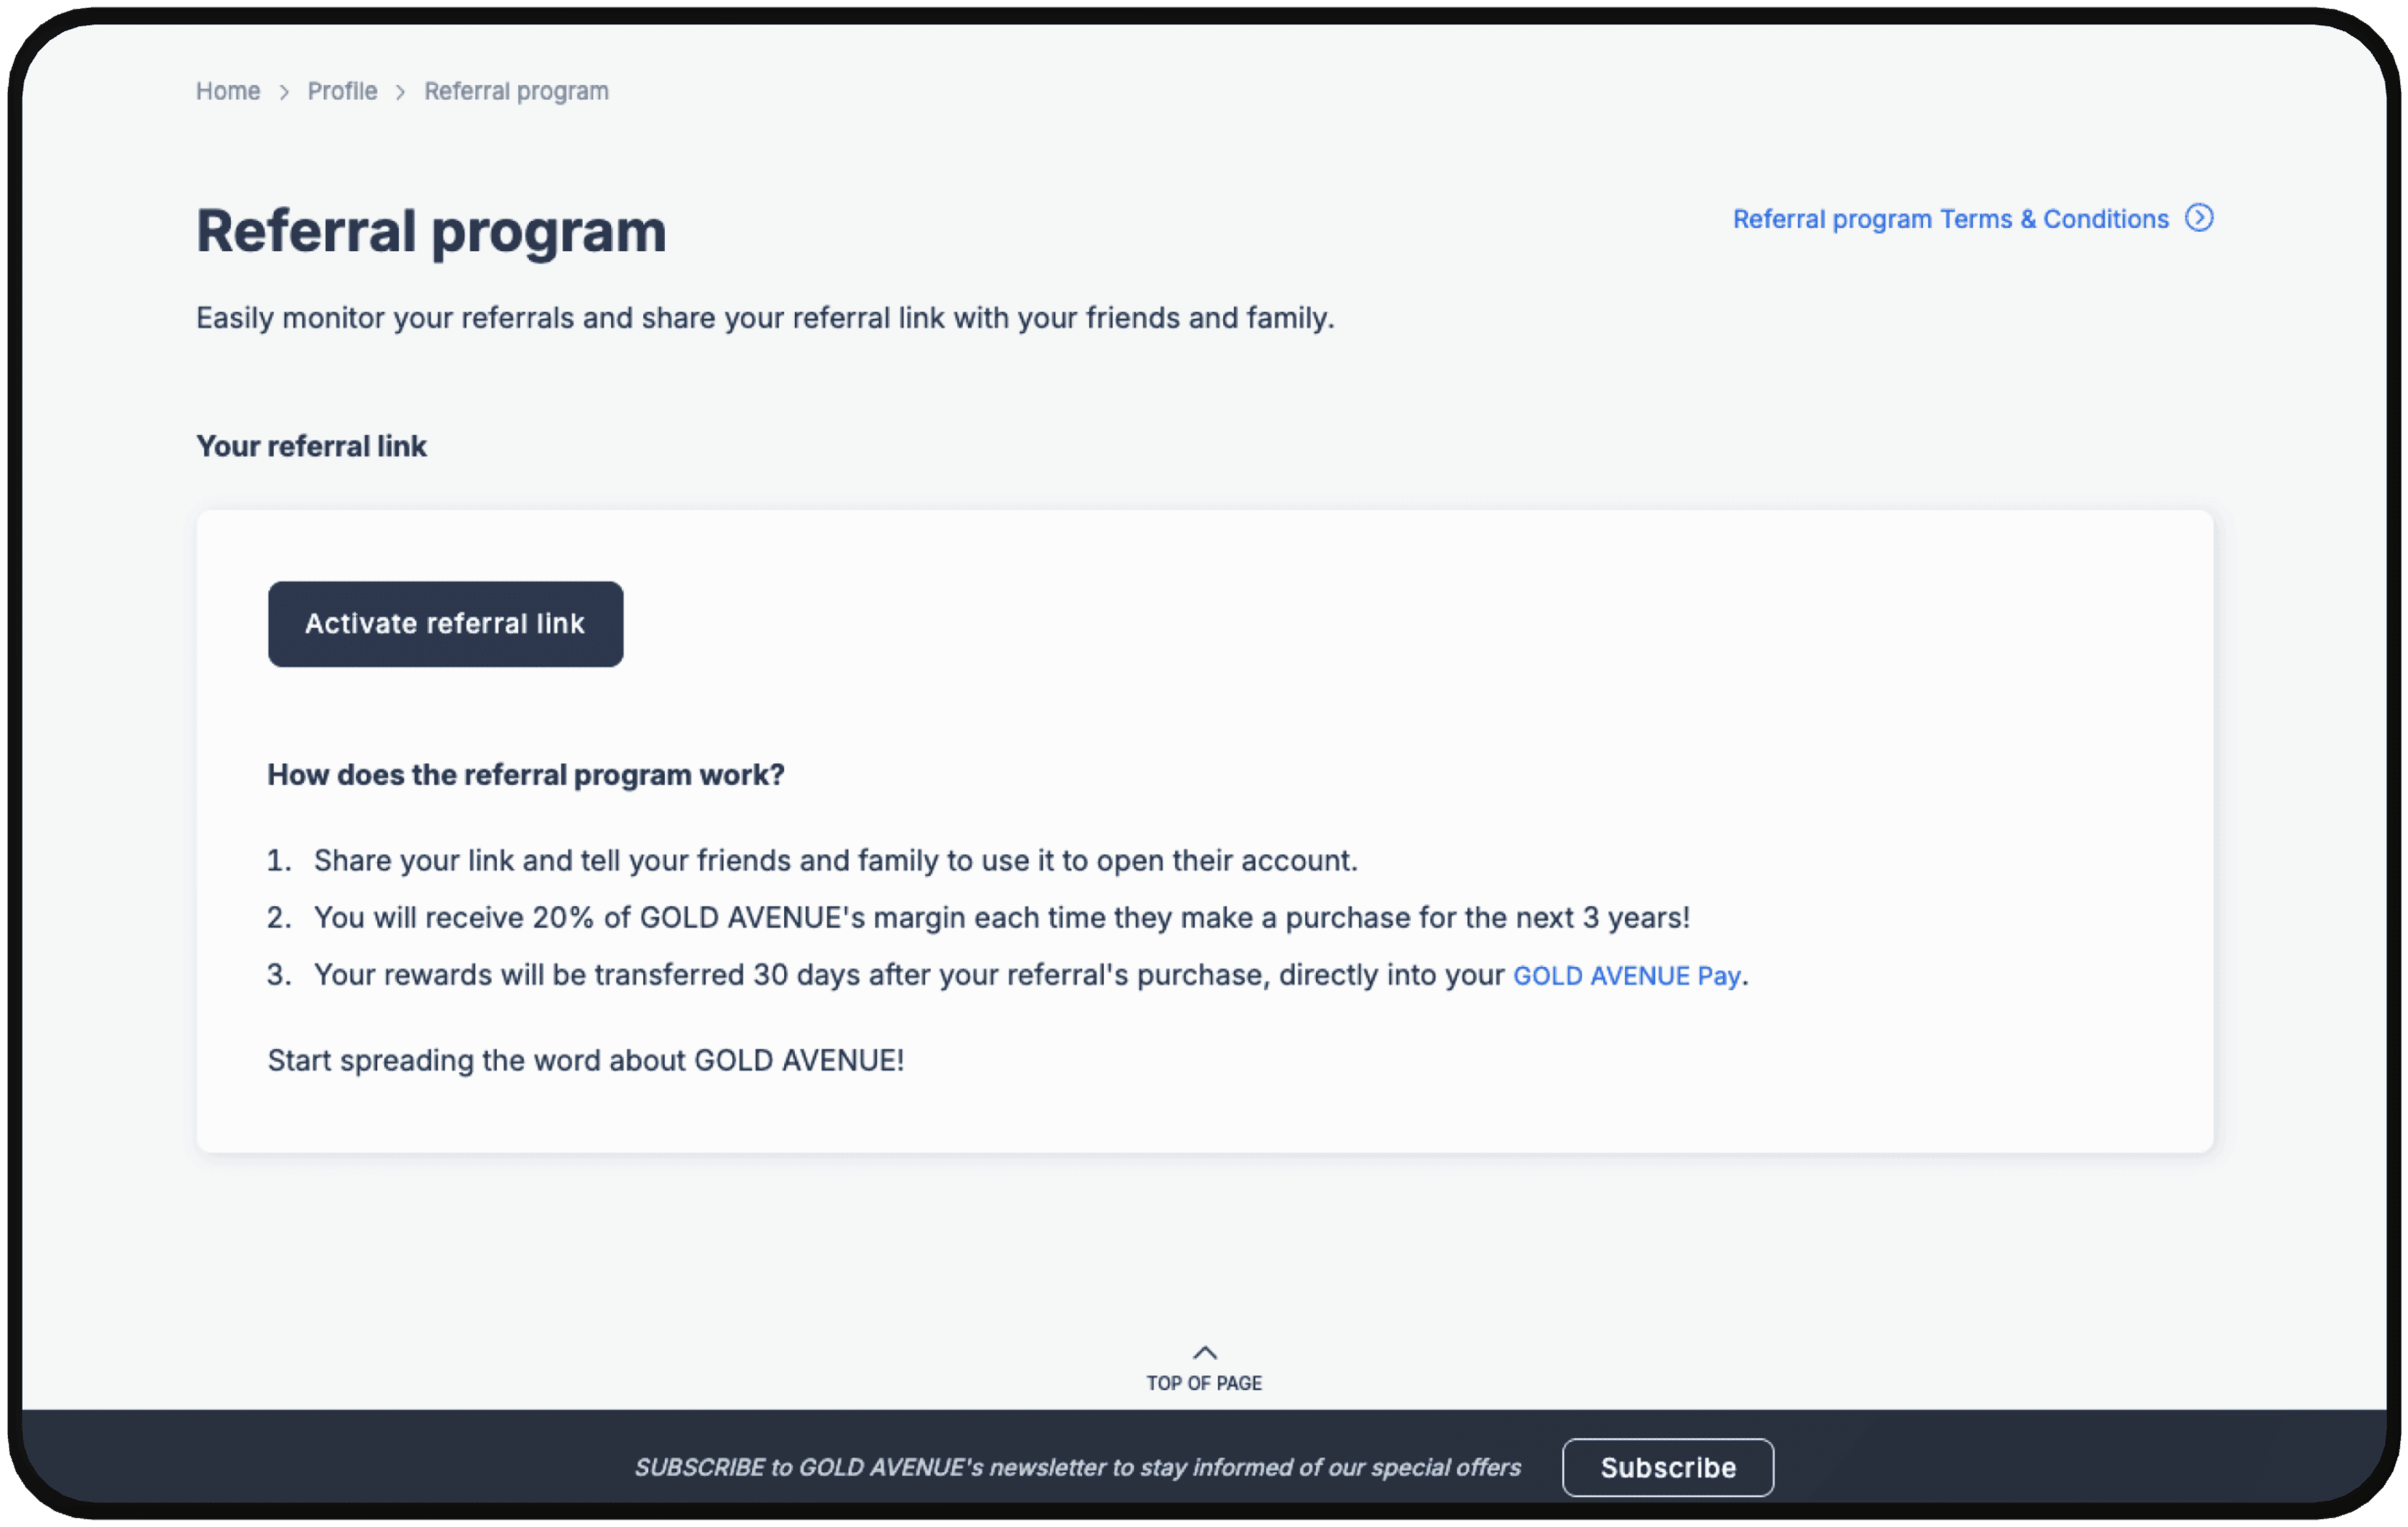Click the Start spreading the word sentence
This screenshot has height=1527, width=2408.
pyautogui.click(x=586, y=1060)
